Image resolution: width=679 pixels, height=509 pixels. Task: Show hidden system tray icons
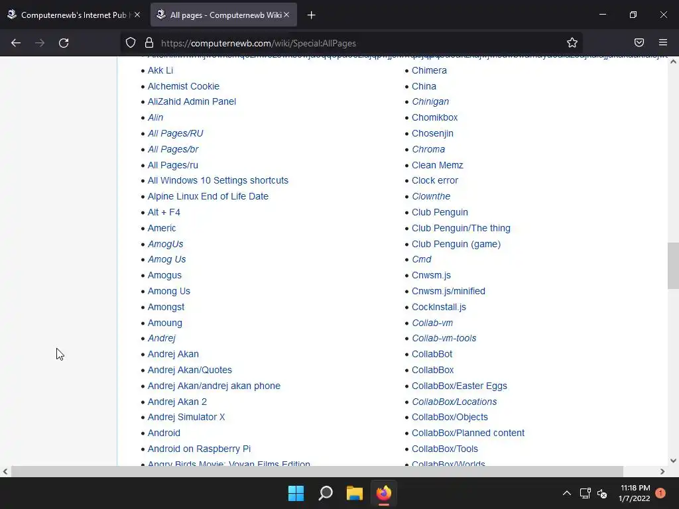[566, 493]
